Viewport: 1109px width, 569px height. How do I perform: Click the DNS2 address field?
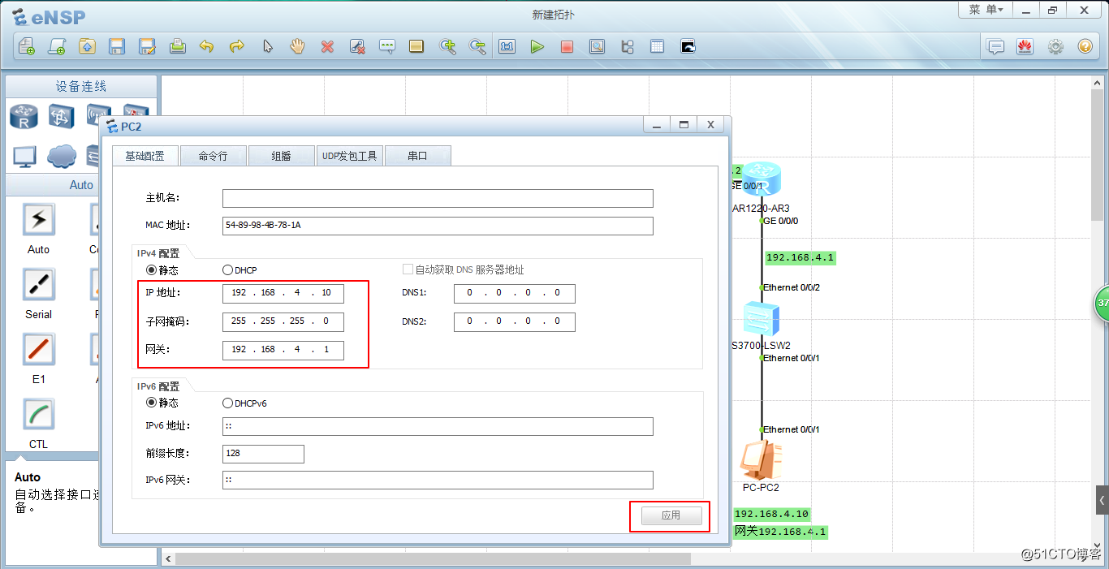[x=515, y=321]
